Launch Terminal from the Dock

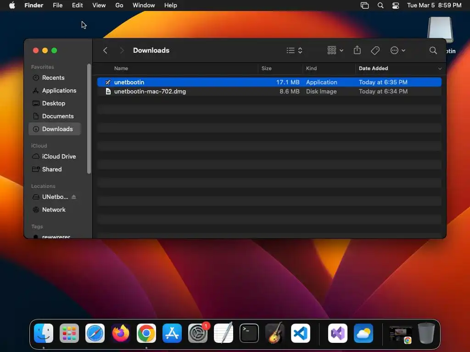pos(249,333)
